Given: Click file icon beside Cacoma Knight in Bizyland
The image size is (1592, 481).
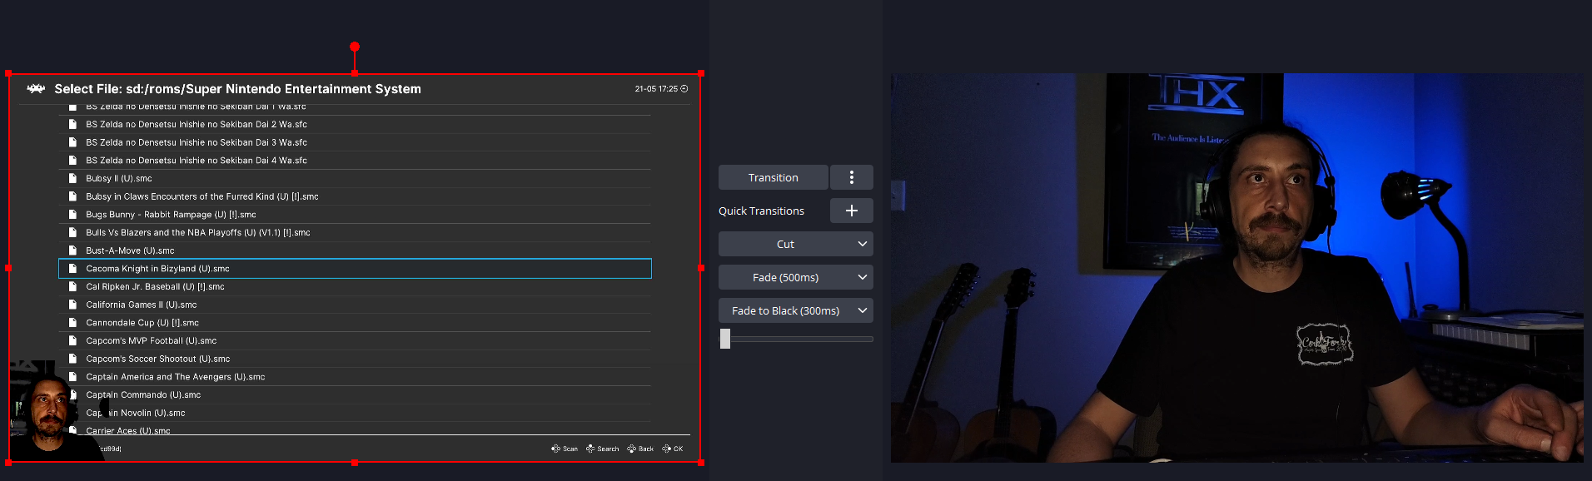Looking at the screenshot, I should pos(72,269).
